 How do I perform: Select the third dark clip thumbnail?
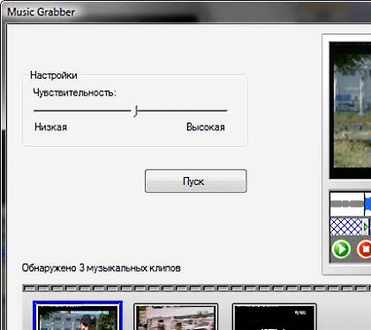[x=274, y=317]
